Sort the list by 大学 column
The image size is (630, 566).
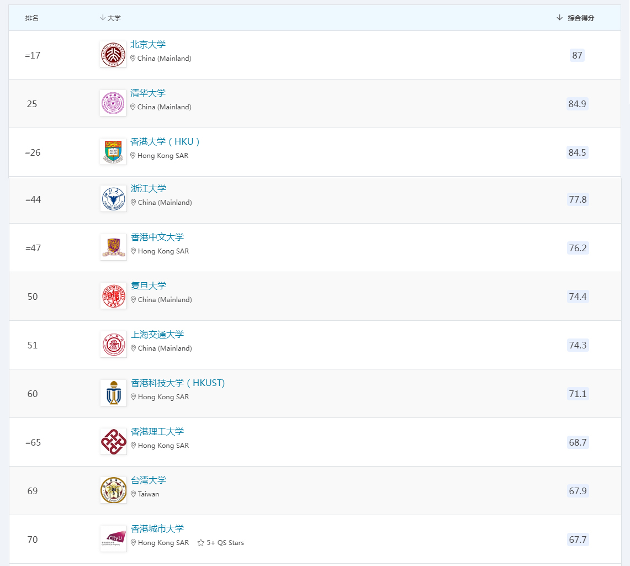[110, 18]
